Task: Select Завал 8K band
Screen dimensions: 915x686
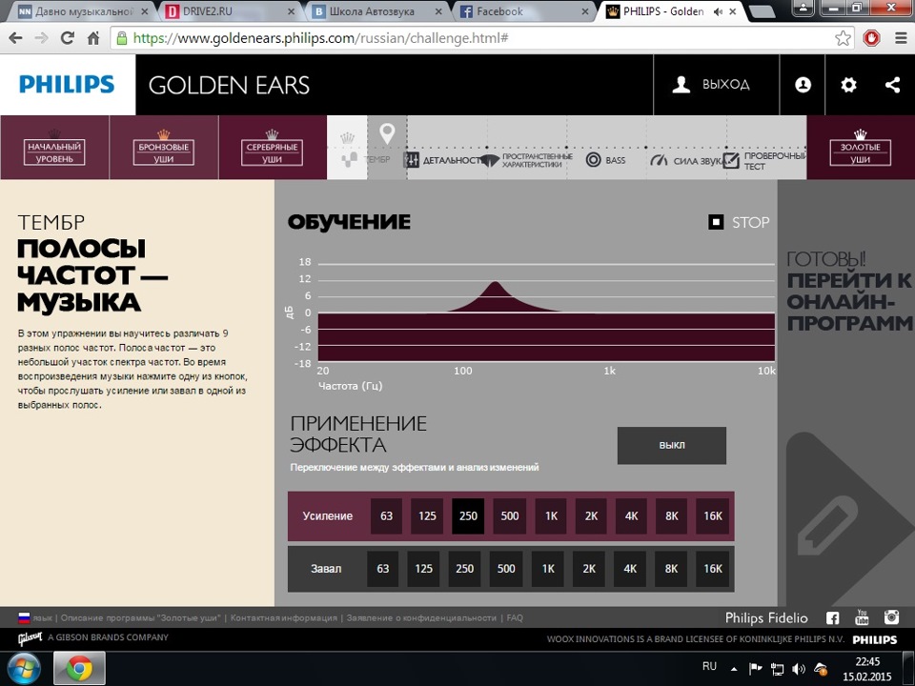Action: (x=672, y=569)
